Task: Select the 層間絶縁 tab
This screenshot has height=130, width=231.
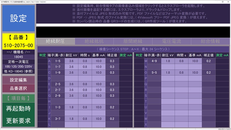Action: click(133, 41)
